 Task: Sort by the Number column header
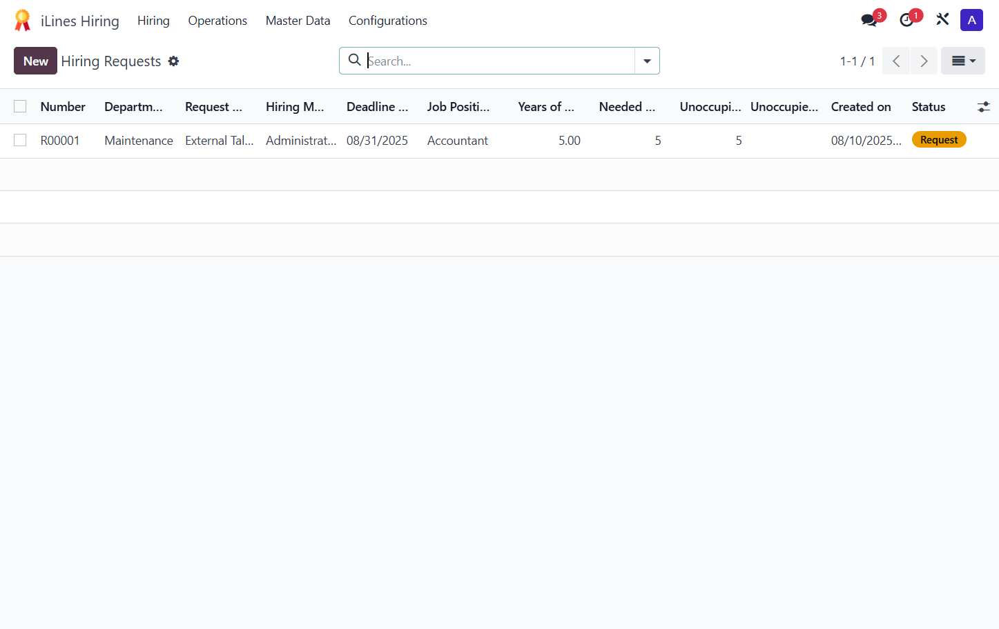[63, 107]
